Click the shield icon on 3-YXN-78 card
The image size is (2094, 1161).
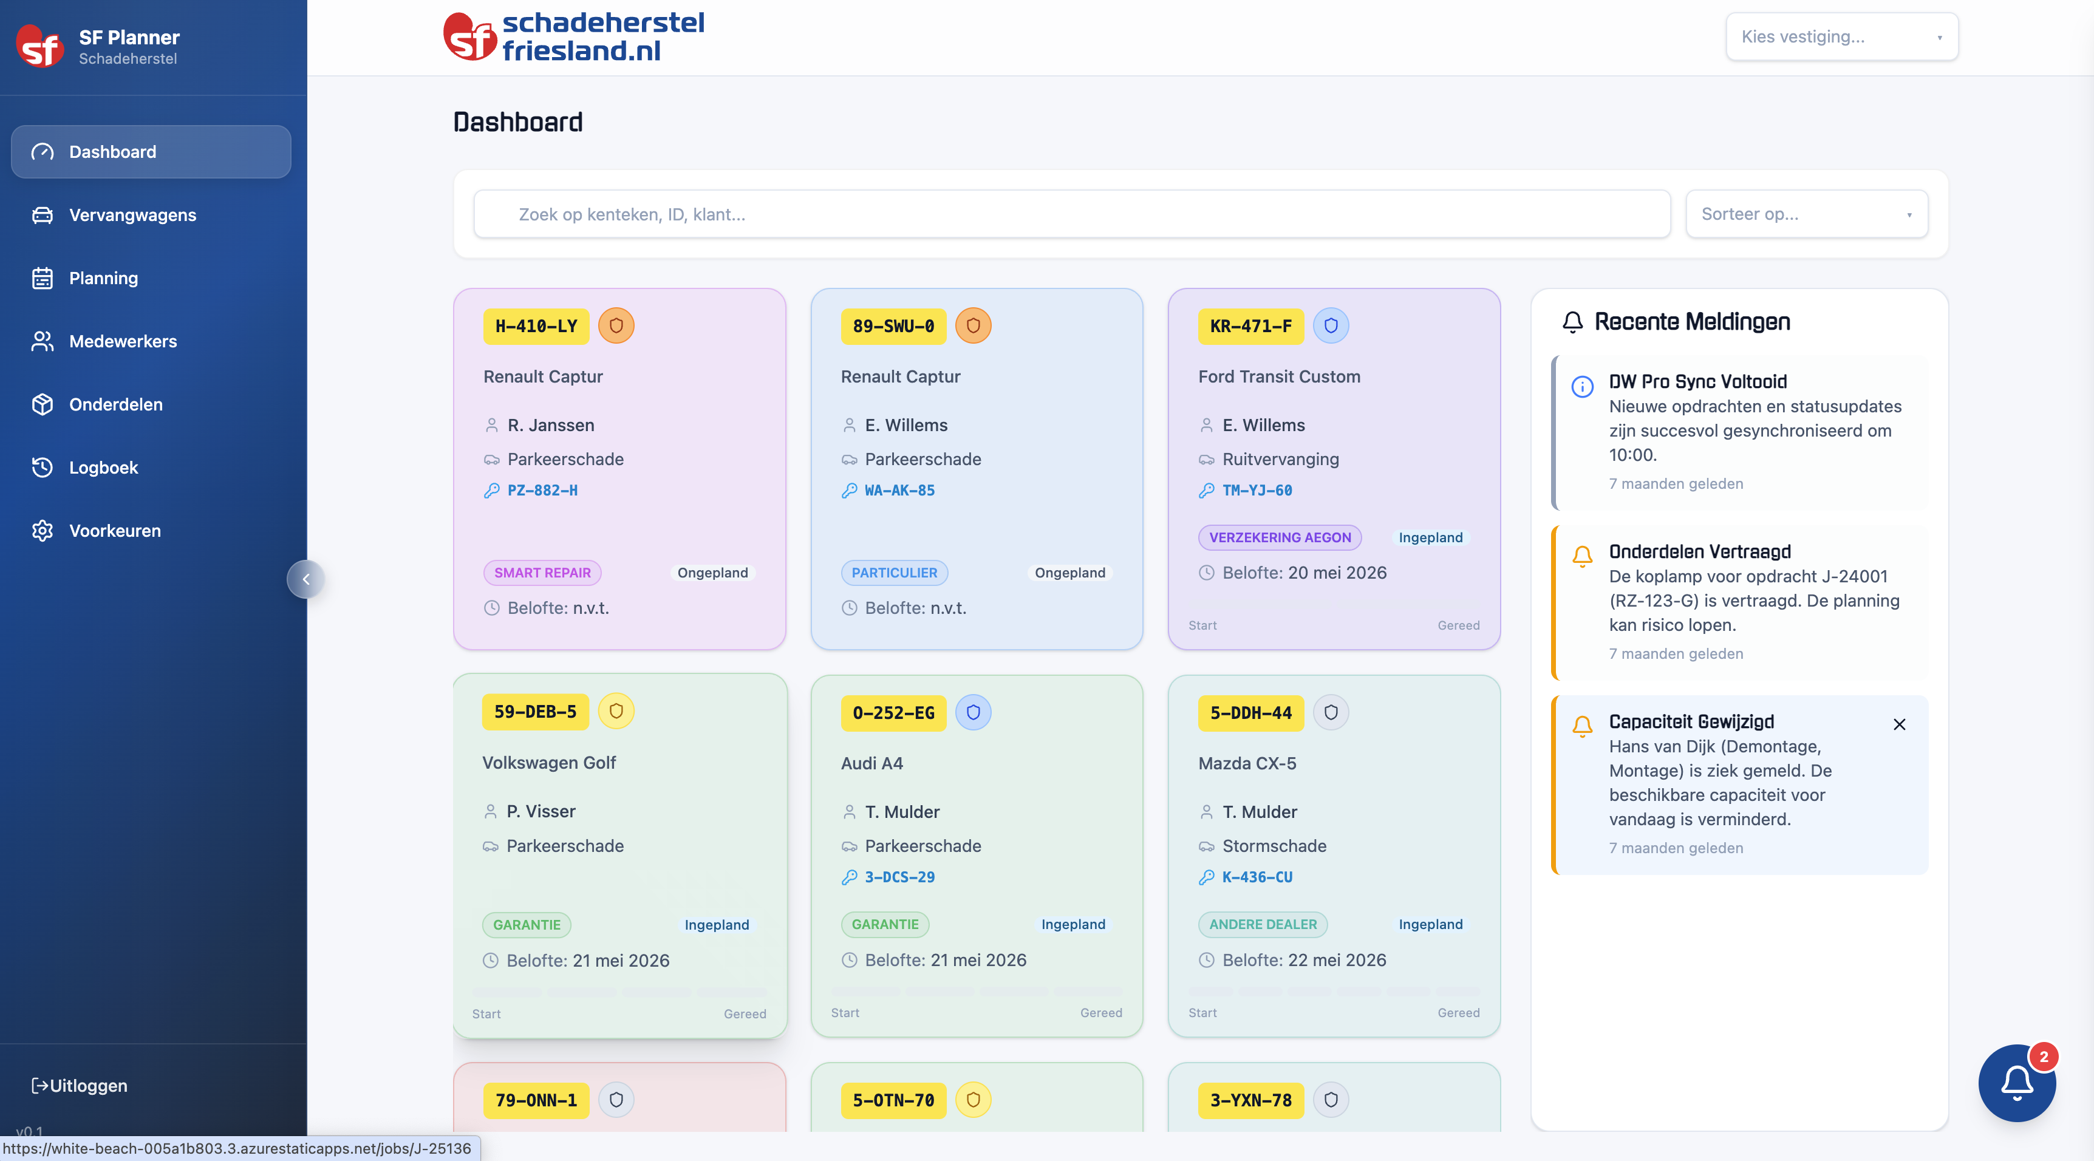point(1331,1100)
